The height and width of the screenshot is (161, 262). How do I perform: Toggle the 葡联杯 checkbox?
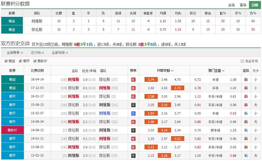(x=35, y=61)
